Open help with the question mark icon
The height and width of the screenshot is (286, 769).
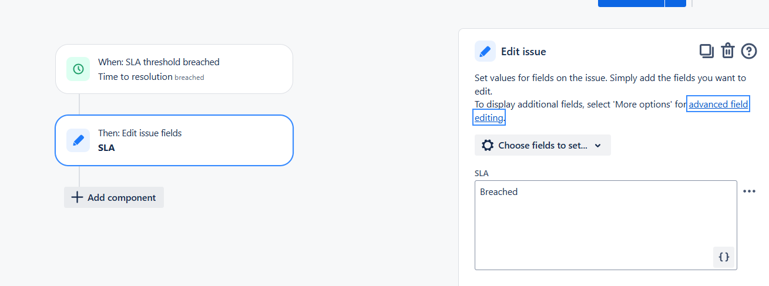pos(749,51)
